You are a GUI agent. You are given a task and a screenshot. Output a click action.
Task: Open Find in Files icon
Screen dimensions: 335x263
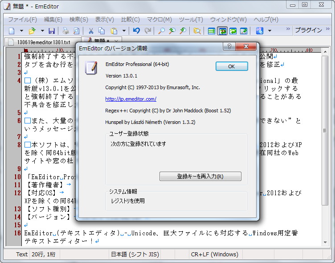(x=197, y=31)
